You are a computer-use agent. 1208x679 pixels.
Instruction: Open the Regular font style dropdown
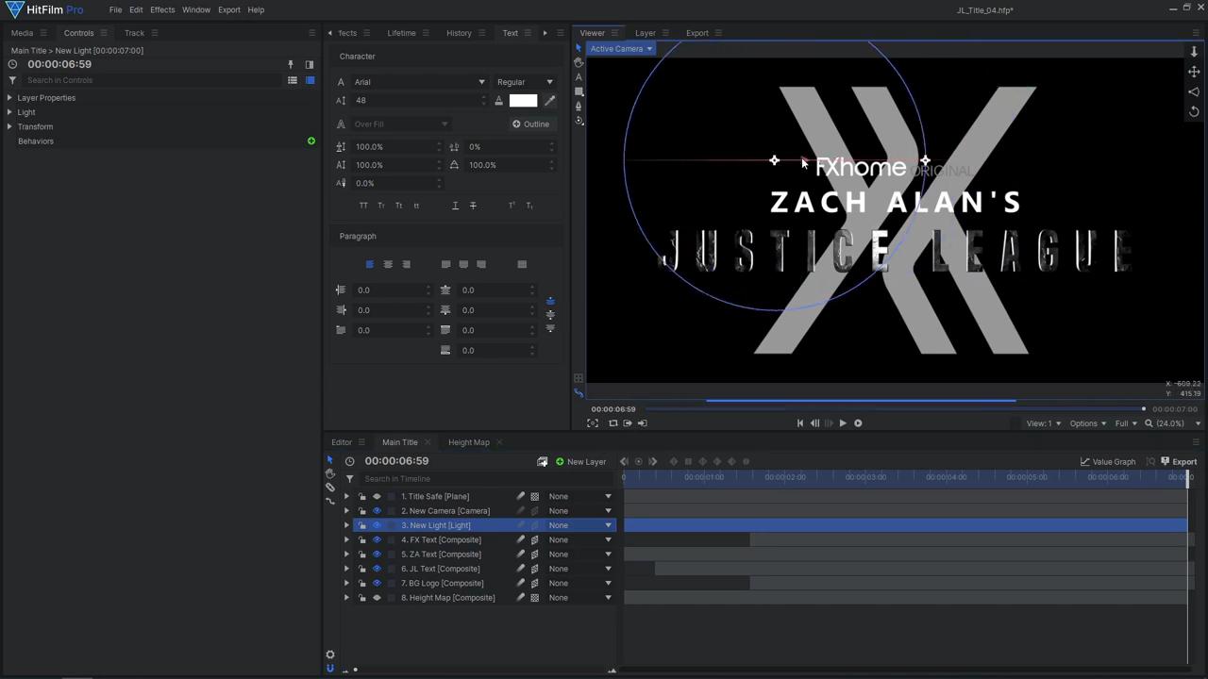point(525,82)
